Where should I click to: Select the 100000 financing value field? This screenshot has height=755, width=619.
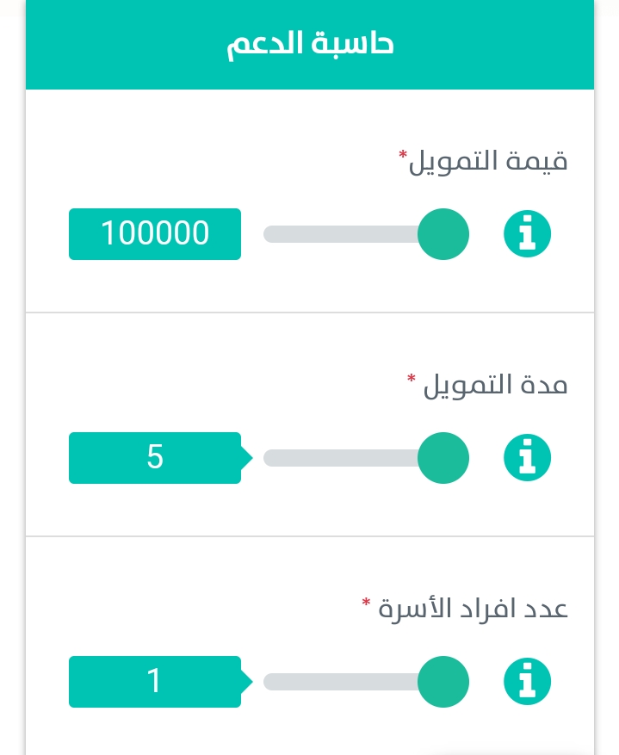tap(154, 234)
